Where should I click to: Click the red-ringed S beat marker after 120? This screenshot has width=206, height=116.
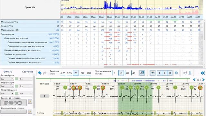[103, 87]
